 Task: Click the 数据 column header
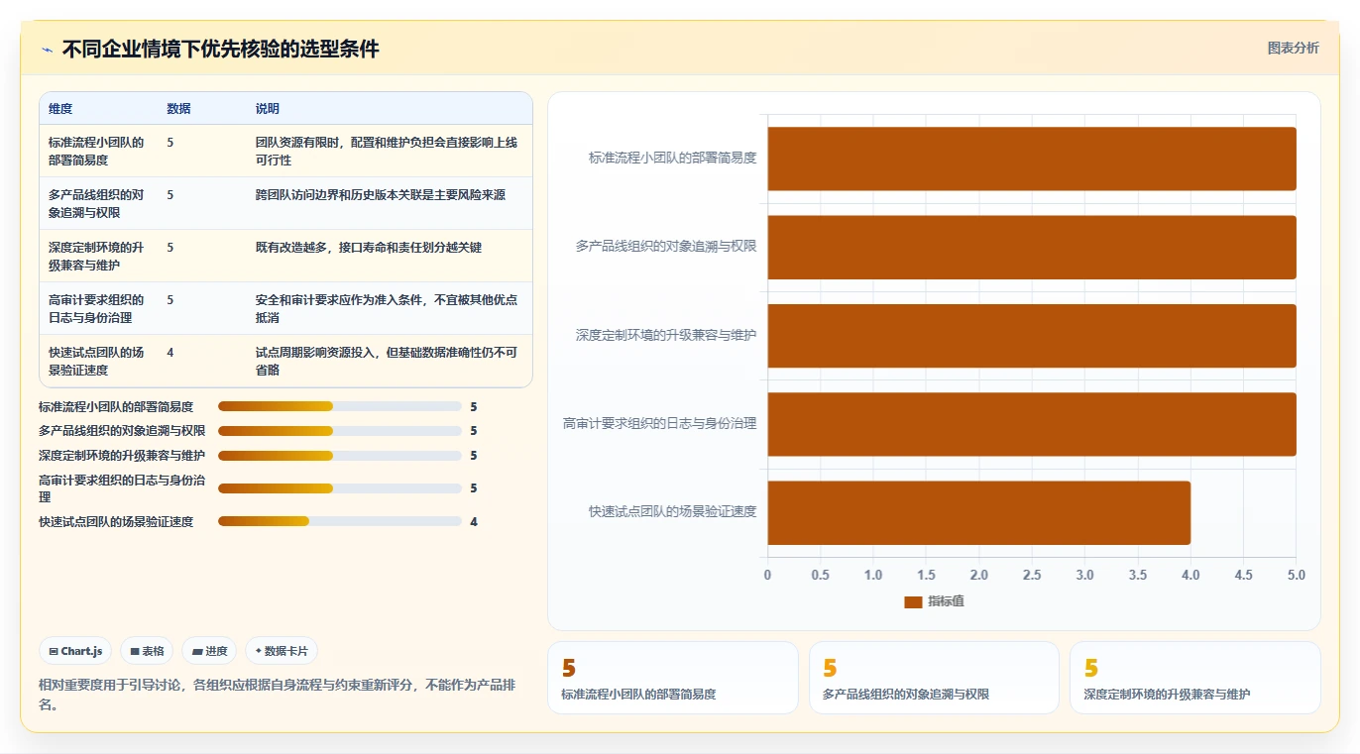click(x=178, y=109)
